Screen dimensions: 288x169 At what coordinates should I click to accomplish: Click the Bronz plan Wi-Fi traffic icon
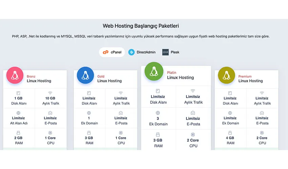click(x=50, y=93)
